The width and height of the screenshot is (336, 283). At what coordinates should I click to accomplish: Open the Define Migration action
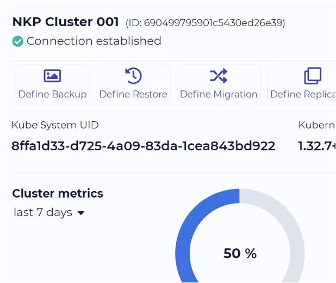tap(219, 83)
